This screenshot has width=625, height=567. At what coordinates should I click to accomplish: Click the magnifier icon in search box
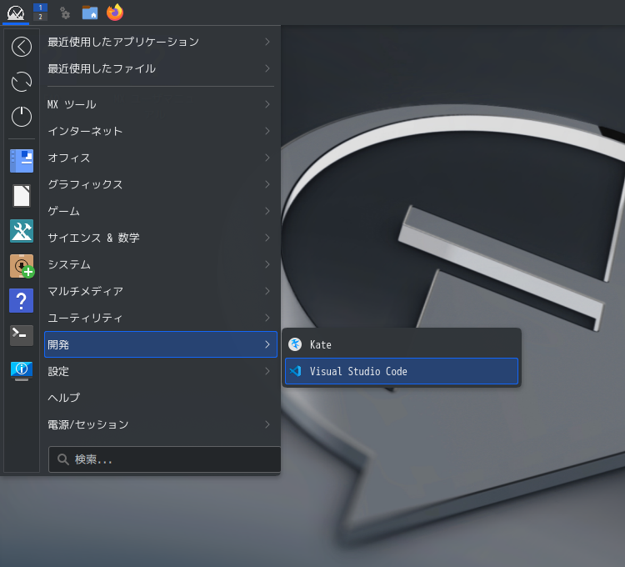click(x=63, y=459)
